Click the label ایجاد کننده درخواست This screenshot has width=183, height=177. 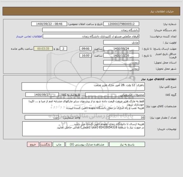(x=163, y=37)
